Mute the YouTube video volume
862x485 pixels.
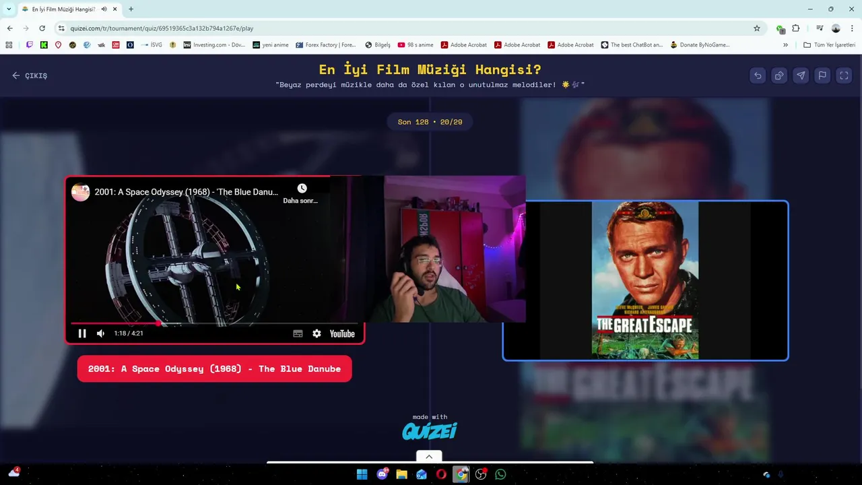pos(100,333)
